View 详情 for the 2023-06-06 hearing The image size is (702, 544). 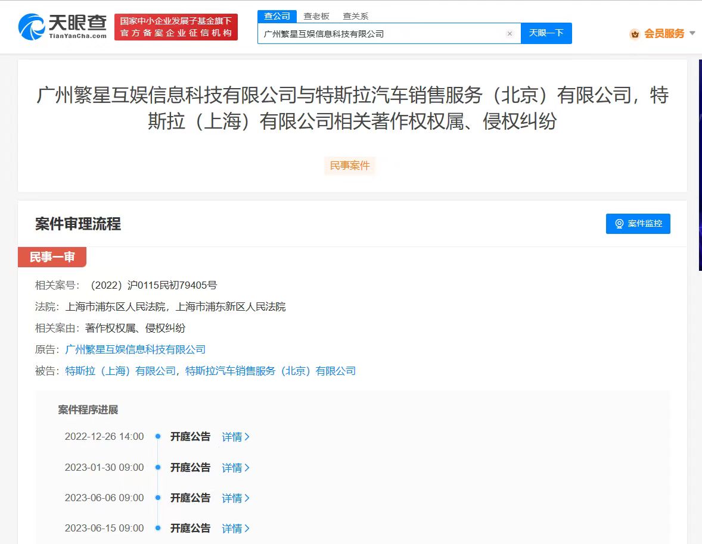click(235, 498)
